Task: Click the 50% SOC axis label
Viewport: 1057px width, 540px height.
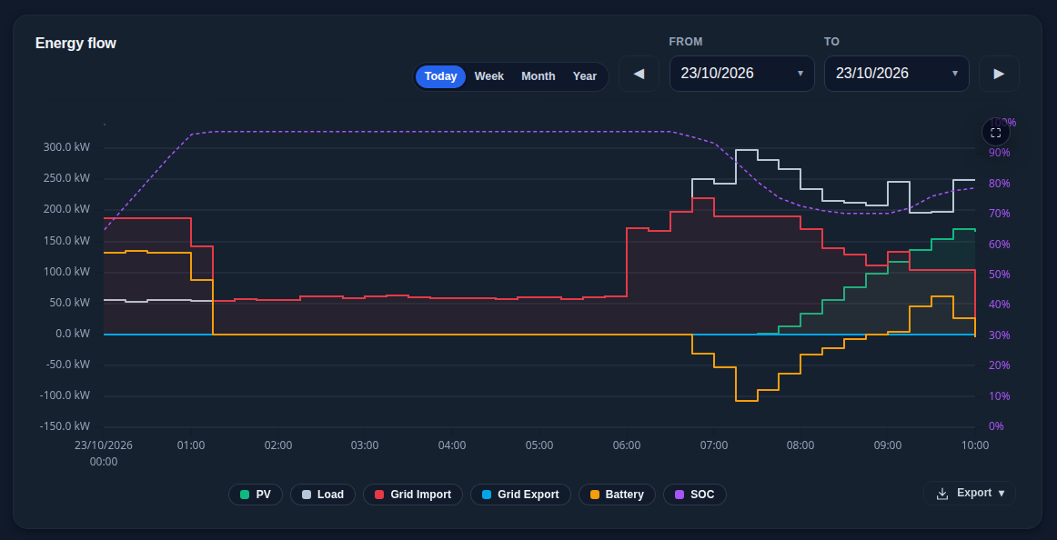Action: (x=999, y=275)
